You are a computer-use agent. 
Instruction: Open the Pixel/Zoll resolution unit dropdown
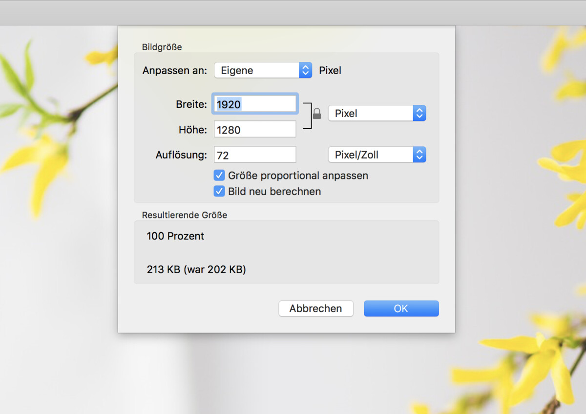(377, 155)
